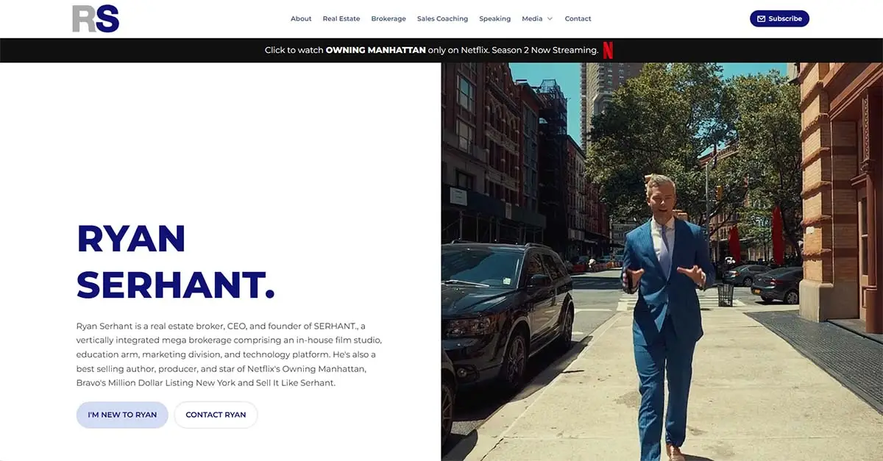883x461 pixels.
Task: Open the Contact nav link
Action: click(x=578, y=19)
